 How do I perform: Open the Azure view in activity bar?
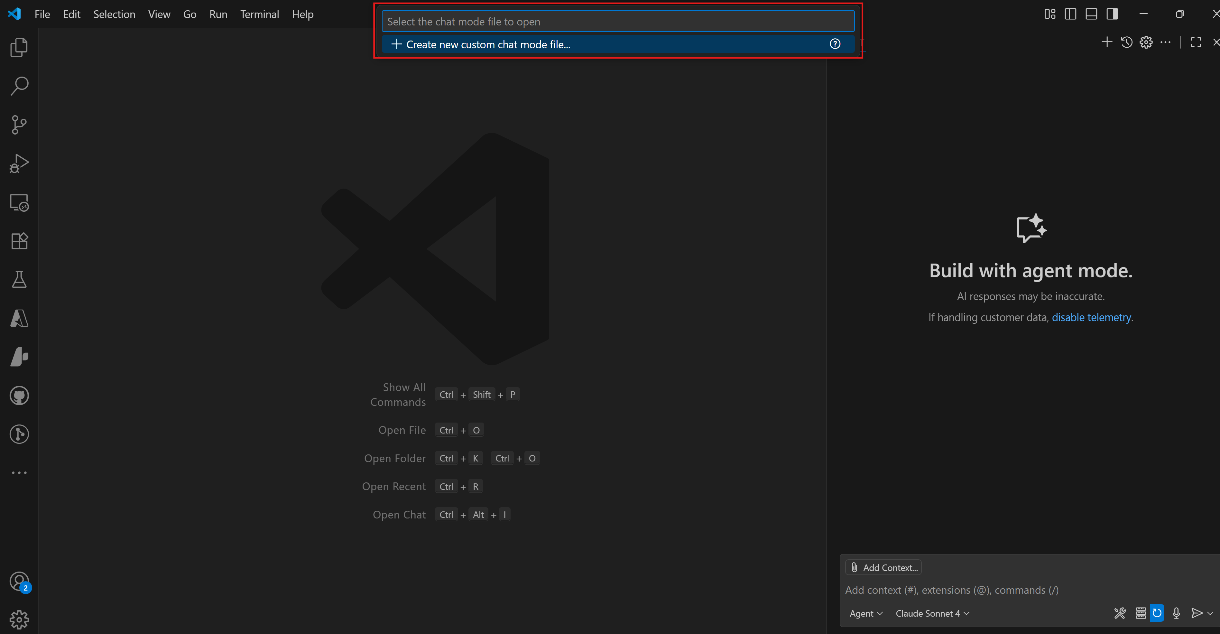pos(19,318)
